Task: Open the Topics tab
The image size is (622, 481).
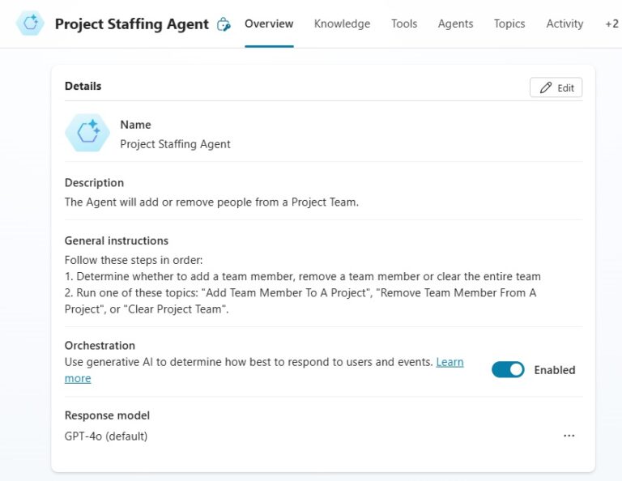Action: [509, 24]
